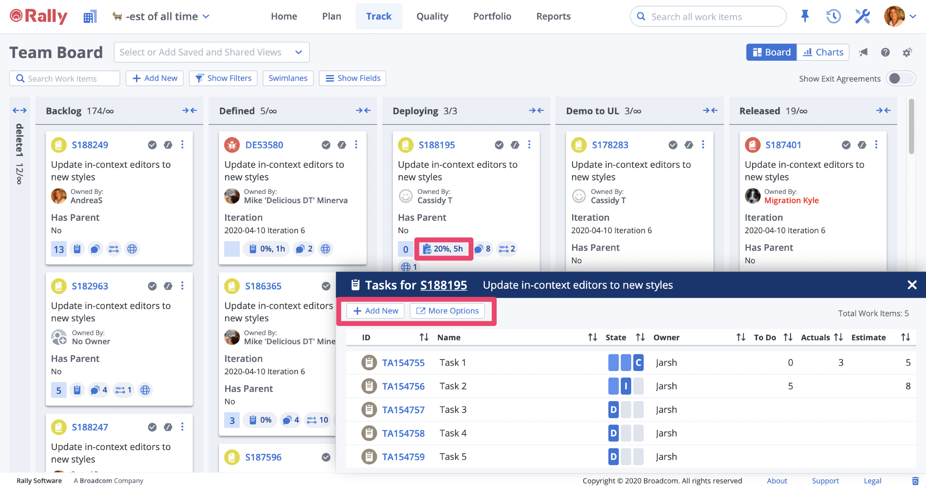Open story S188195 from Tasks panel header

coord(444,285)
